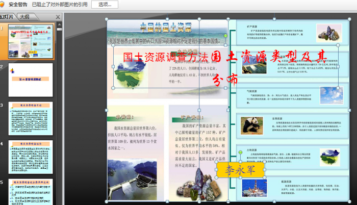The image size is (357, 205).
Task: Open the 选项... security options button
Action: 105,5
